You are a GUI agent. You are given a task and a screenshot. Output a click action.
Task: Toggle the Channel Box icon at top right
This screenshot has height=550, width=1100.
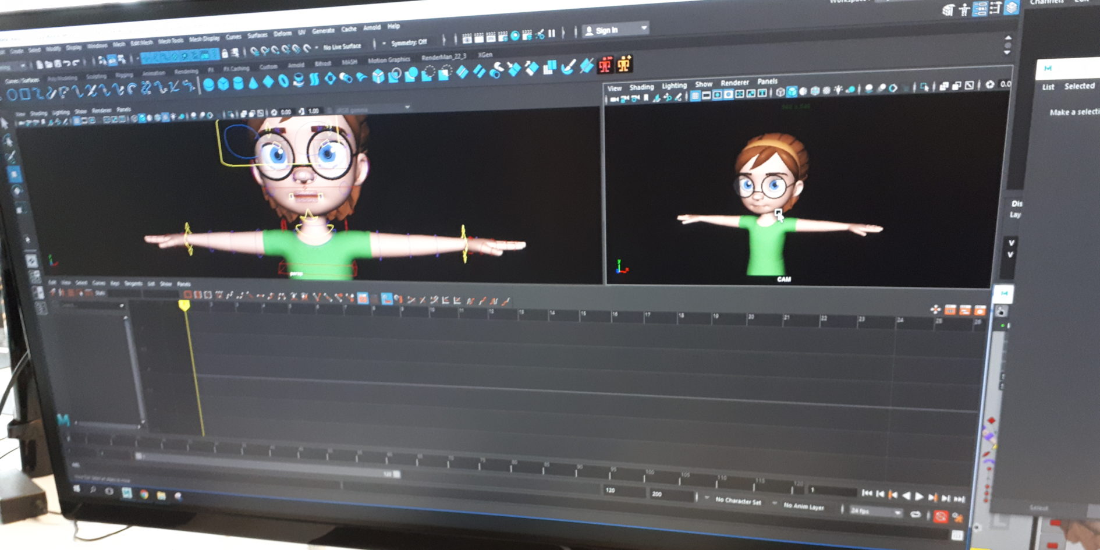[x=1012, y=7]
